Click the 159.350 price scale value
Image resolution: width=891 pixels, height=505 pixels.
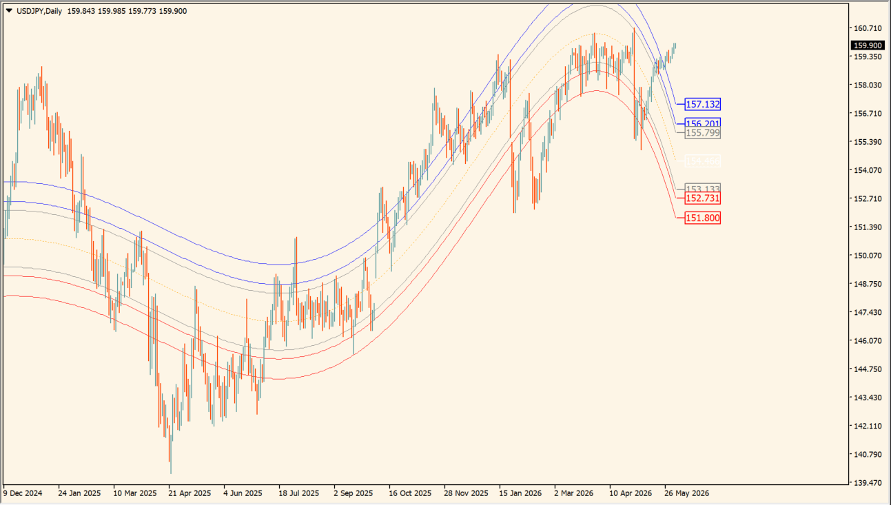868,56
